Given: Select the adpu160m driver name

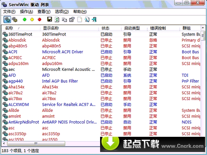Looking at the screenshot, I should [x=19, y=63].
